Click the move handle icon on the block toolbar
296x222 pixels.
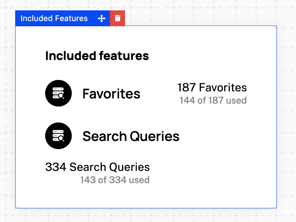point(102,18)
